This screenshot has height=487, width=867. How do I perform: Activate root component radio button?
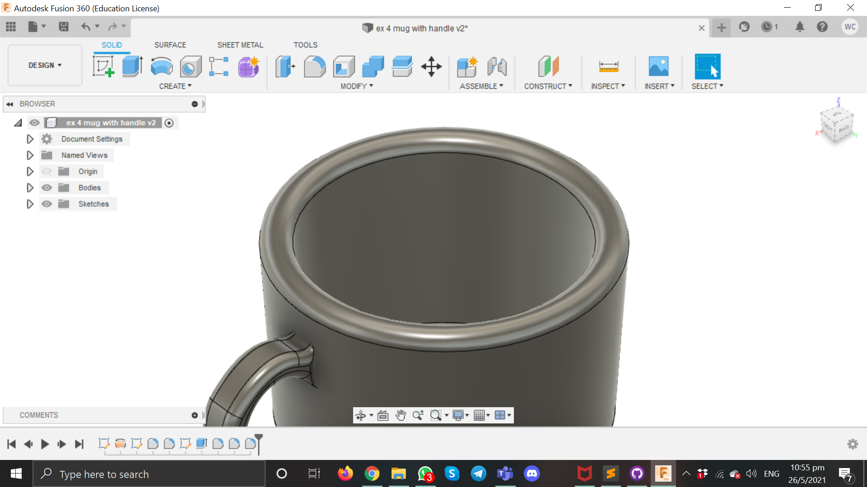(x=169, y=123)
